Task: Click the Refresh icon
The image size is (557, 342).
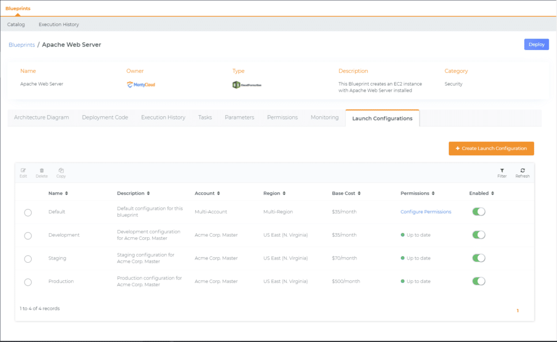Action: pyautogui.click(x=522, y=170)
